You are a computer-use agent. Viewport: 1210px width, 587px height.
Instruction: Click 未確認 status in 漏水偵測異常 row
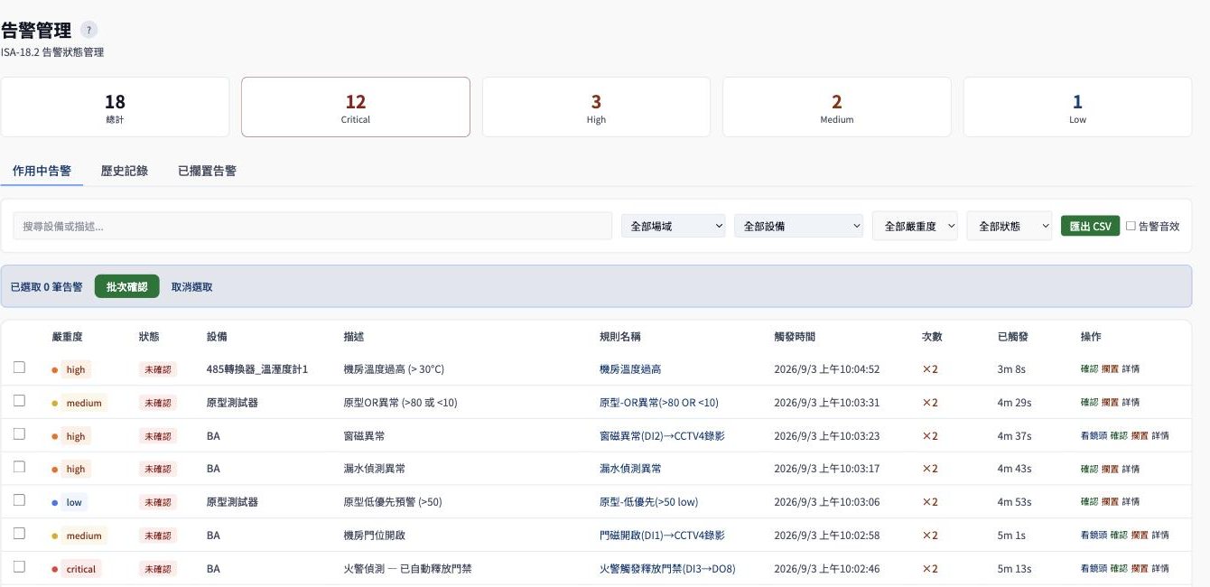[157, 469]
